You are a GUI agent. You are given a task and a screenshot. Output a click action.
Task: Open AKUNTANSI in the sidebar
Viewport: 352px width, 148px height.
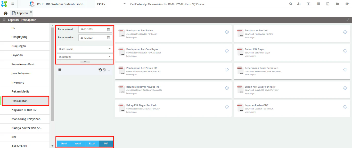[24, 145]
